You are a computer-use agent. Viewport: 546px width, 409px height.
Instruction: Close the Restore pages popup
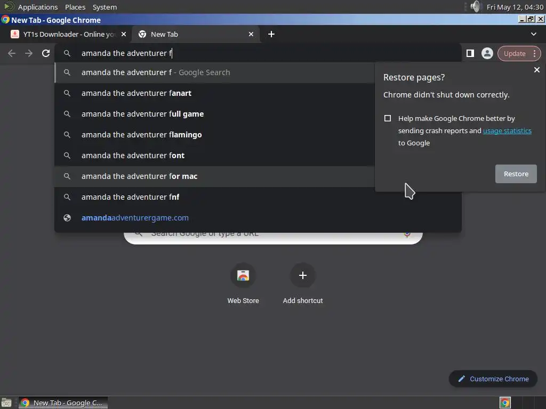tap(536, 70)
